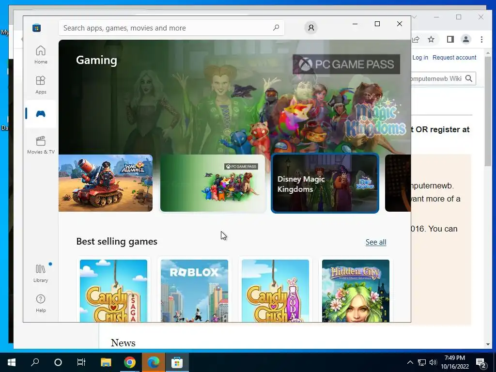Open the War Alliance game card
496x372 pixels.
[x=106, y=183]
